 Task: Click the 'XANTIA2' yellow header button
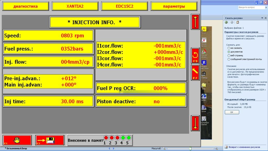75,6
